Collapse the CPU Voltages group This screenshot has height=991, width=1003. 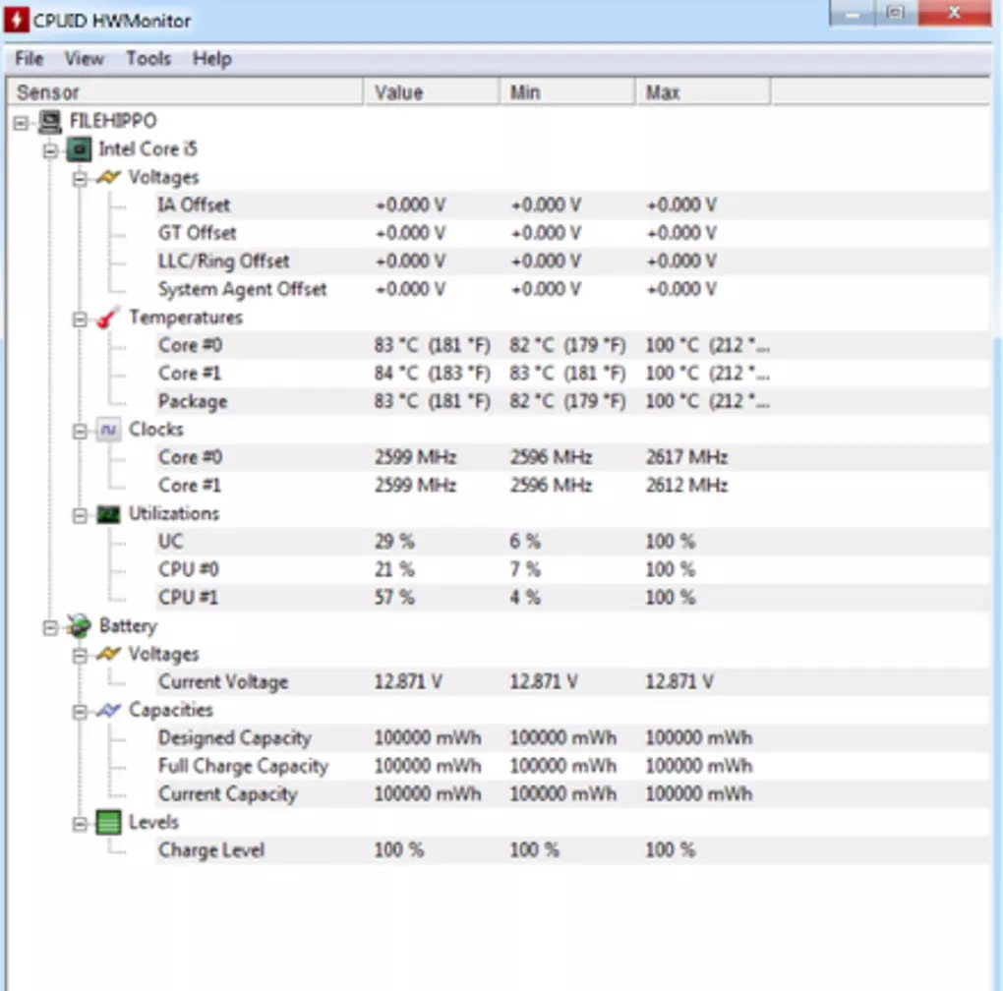(x=80, y=178)
